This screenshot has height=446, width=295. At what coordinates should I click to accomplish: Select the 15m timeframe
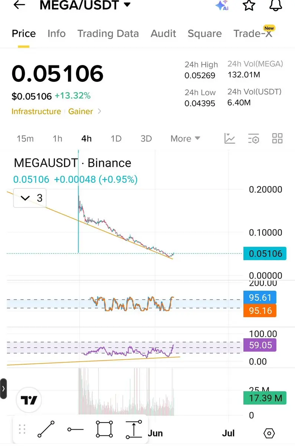point(25,139)
